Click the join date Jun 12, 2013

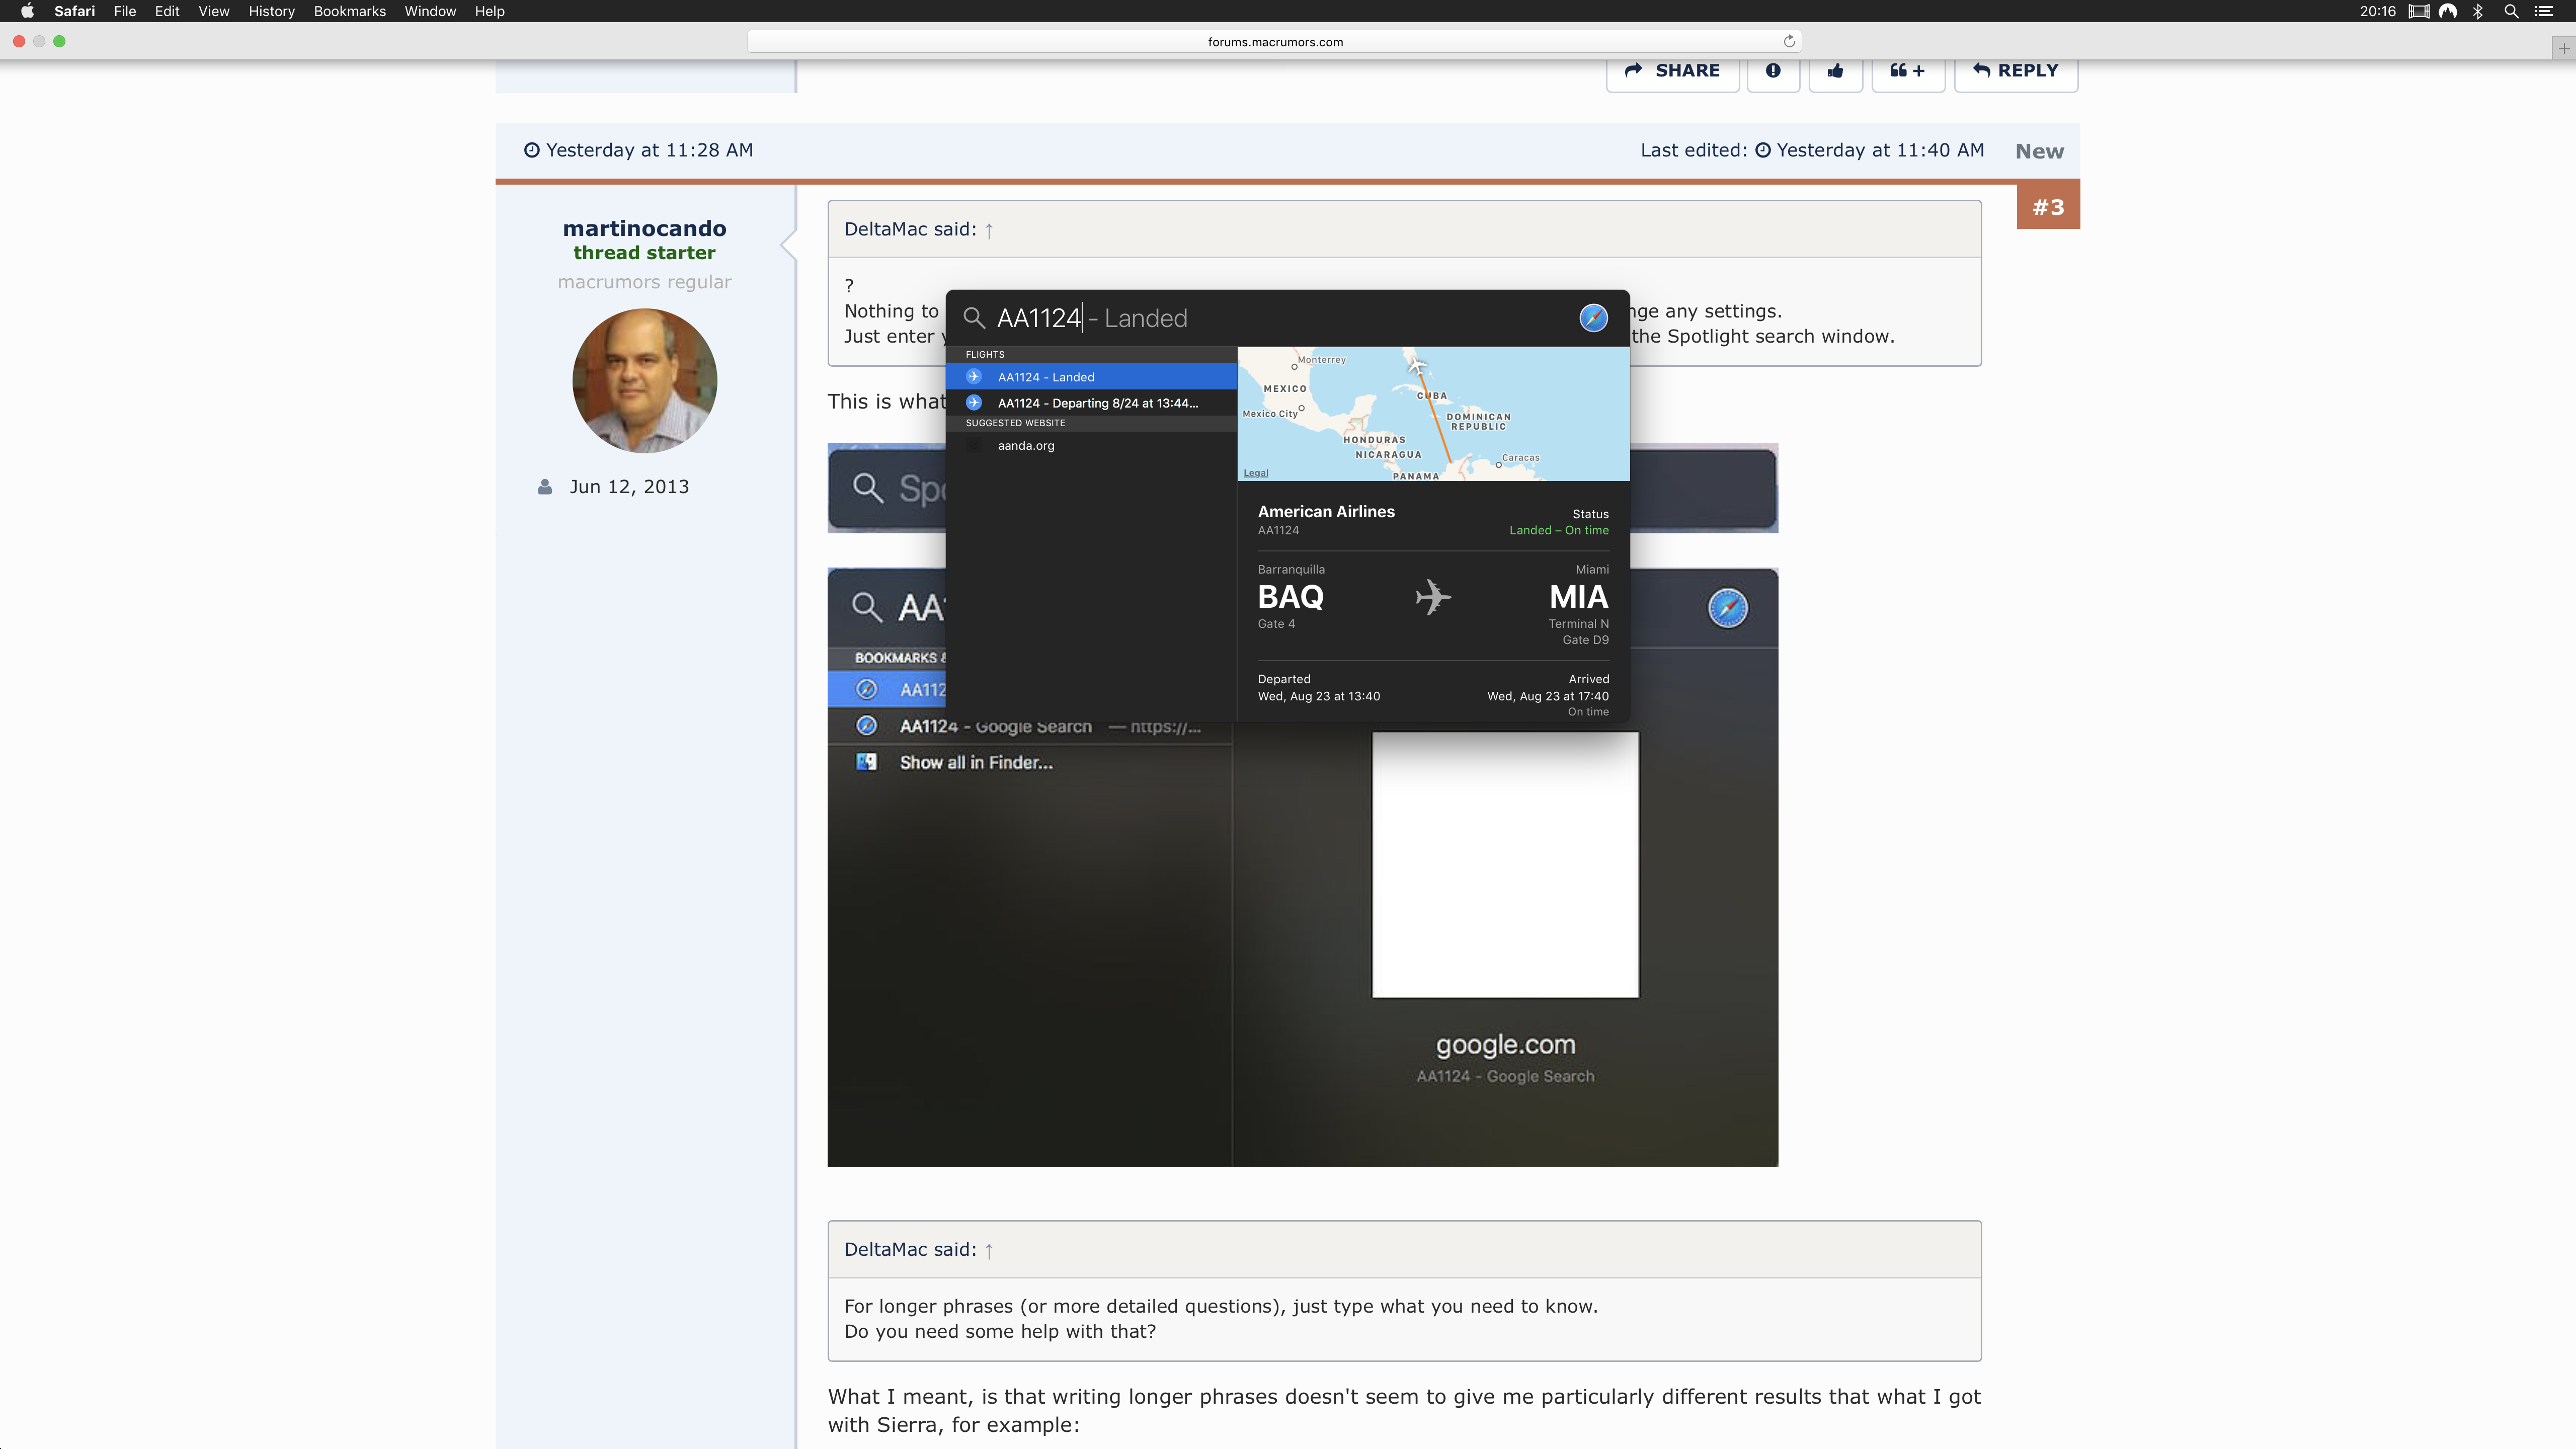pyautogui.click(x=629, y=487)
